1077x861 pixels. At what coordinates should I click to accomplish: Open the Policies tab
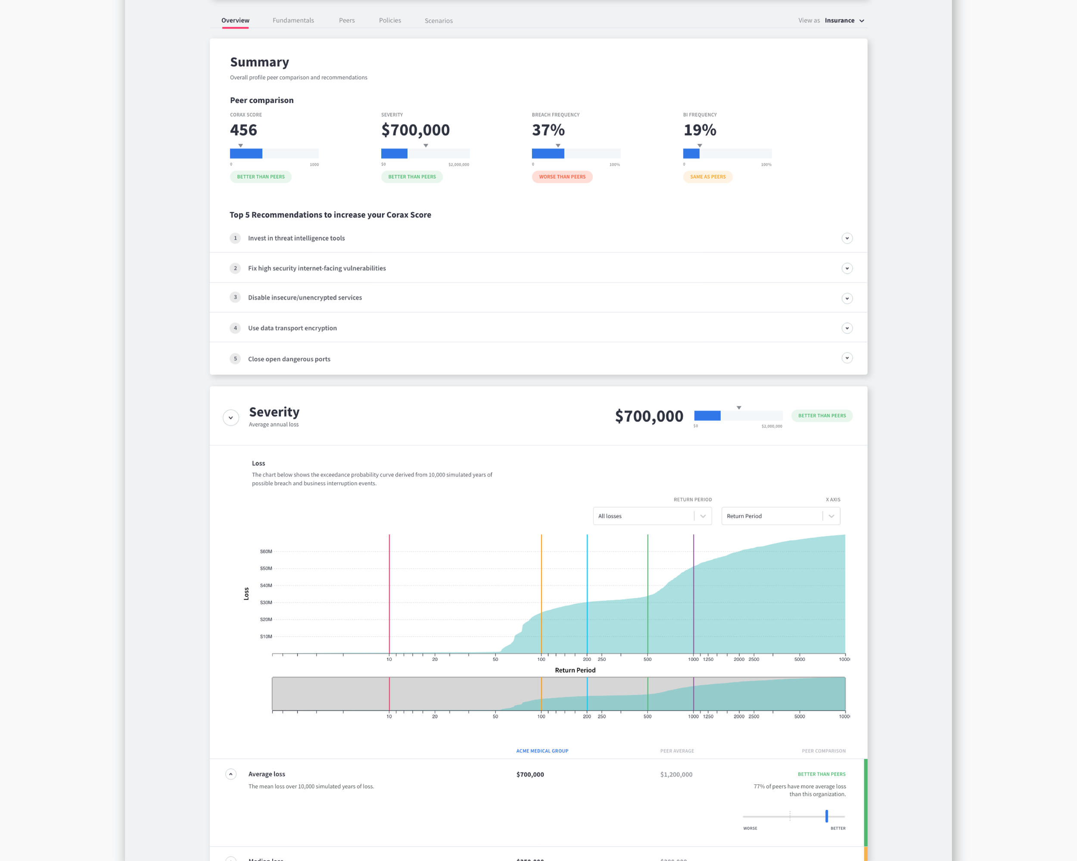point(389,20)
